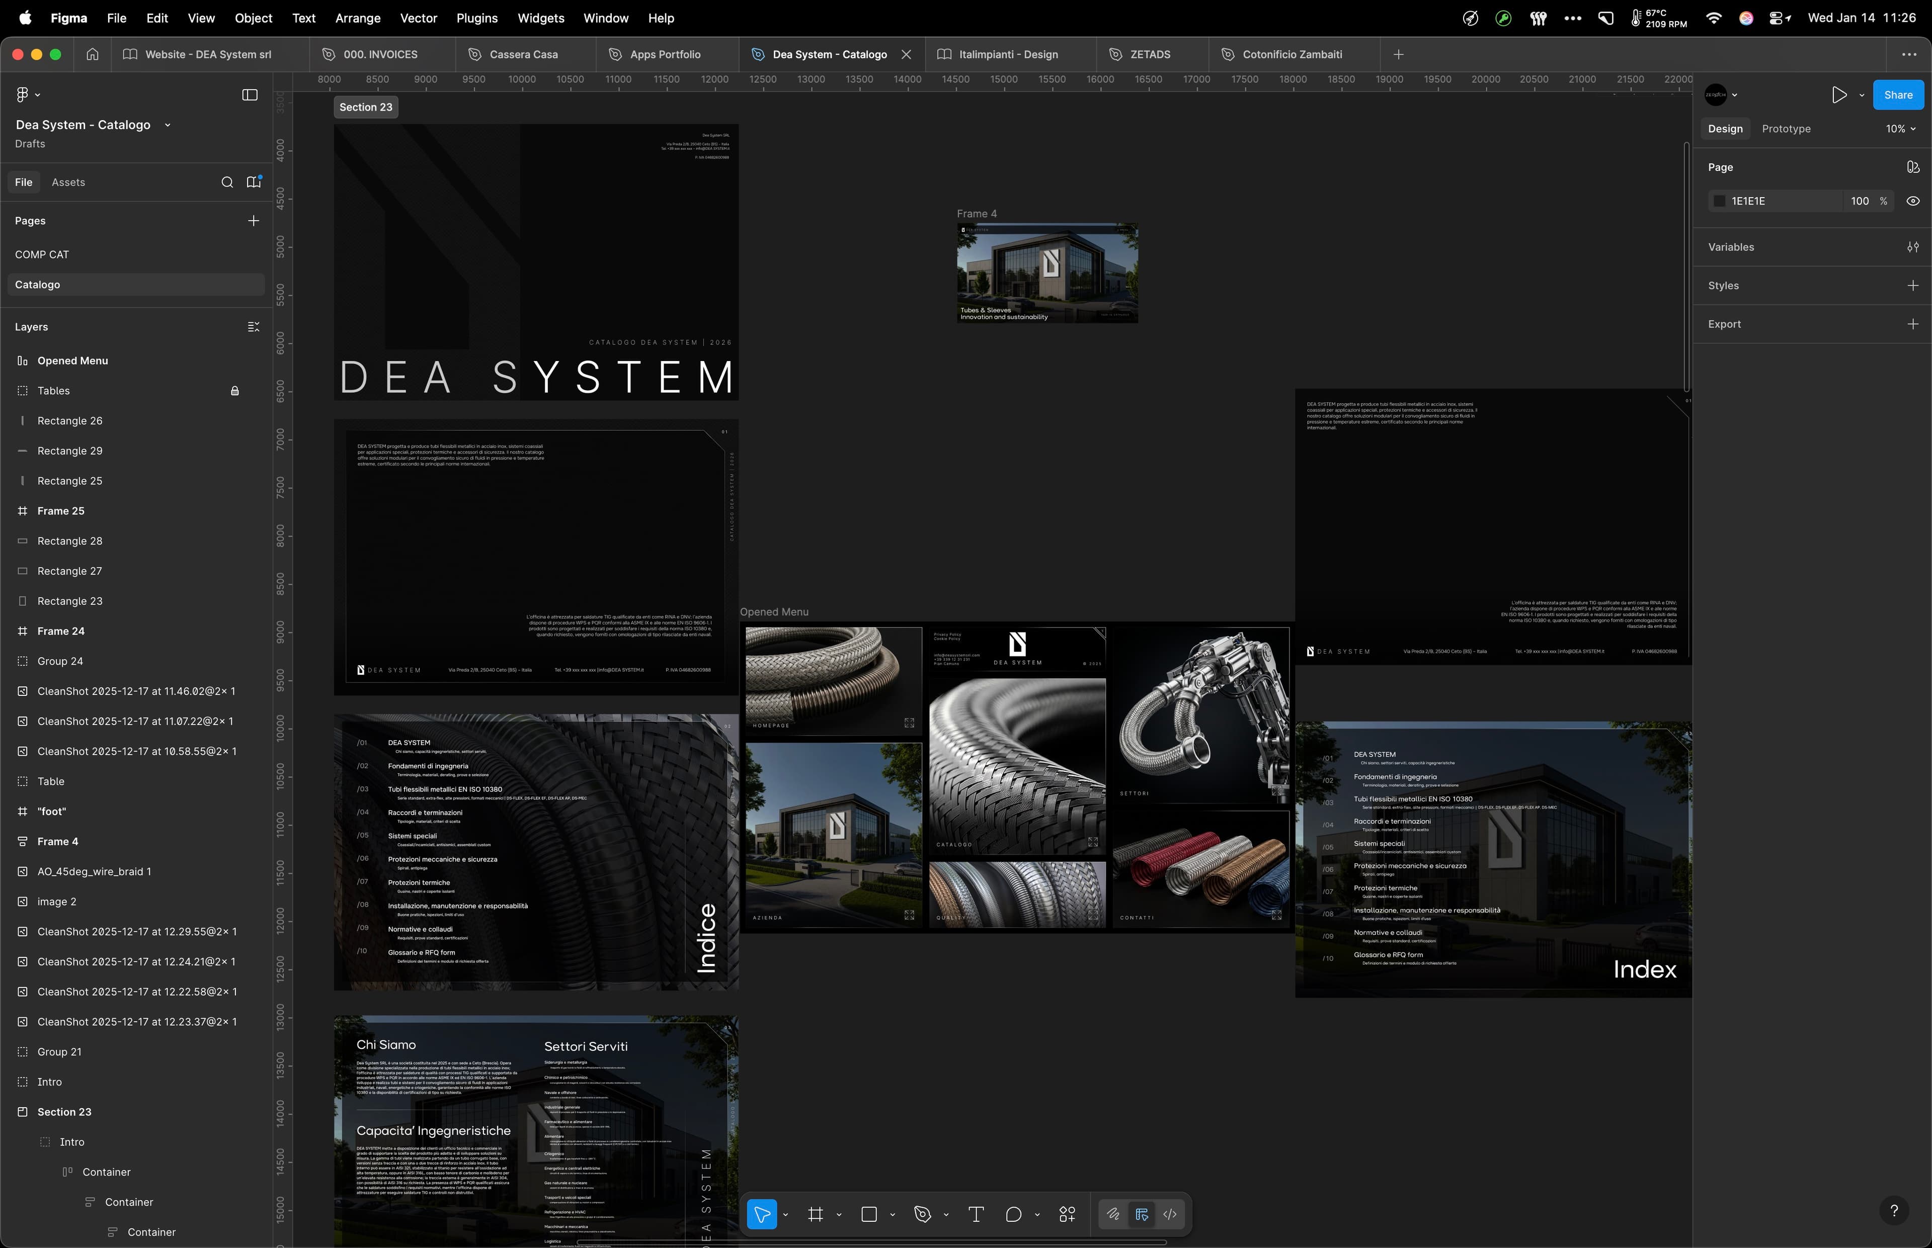
Task: Click the page background color swatch
Action: click(x=1720, y=201)
